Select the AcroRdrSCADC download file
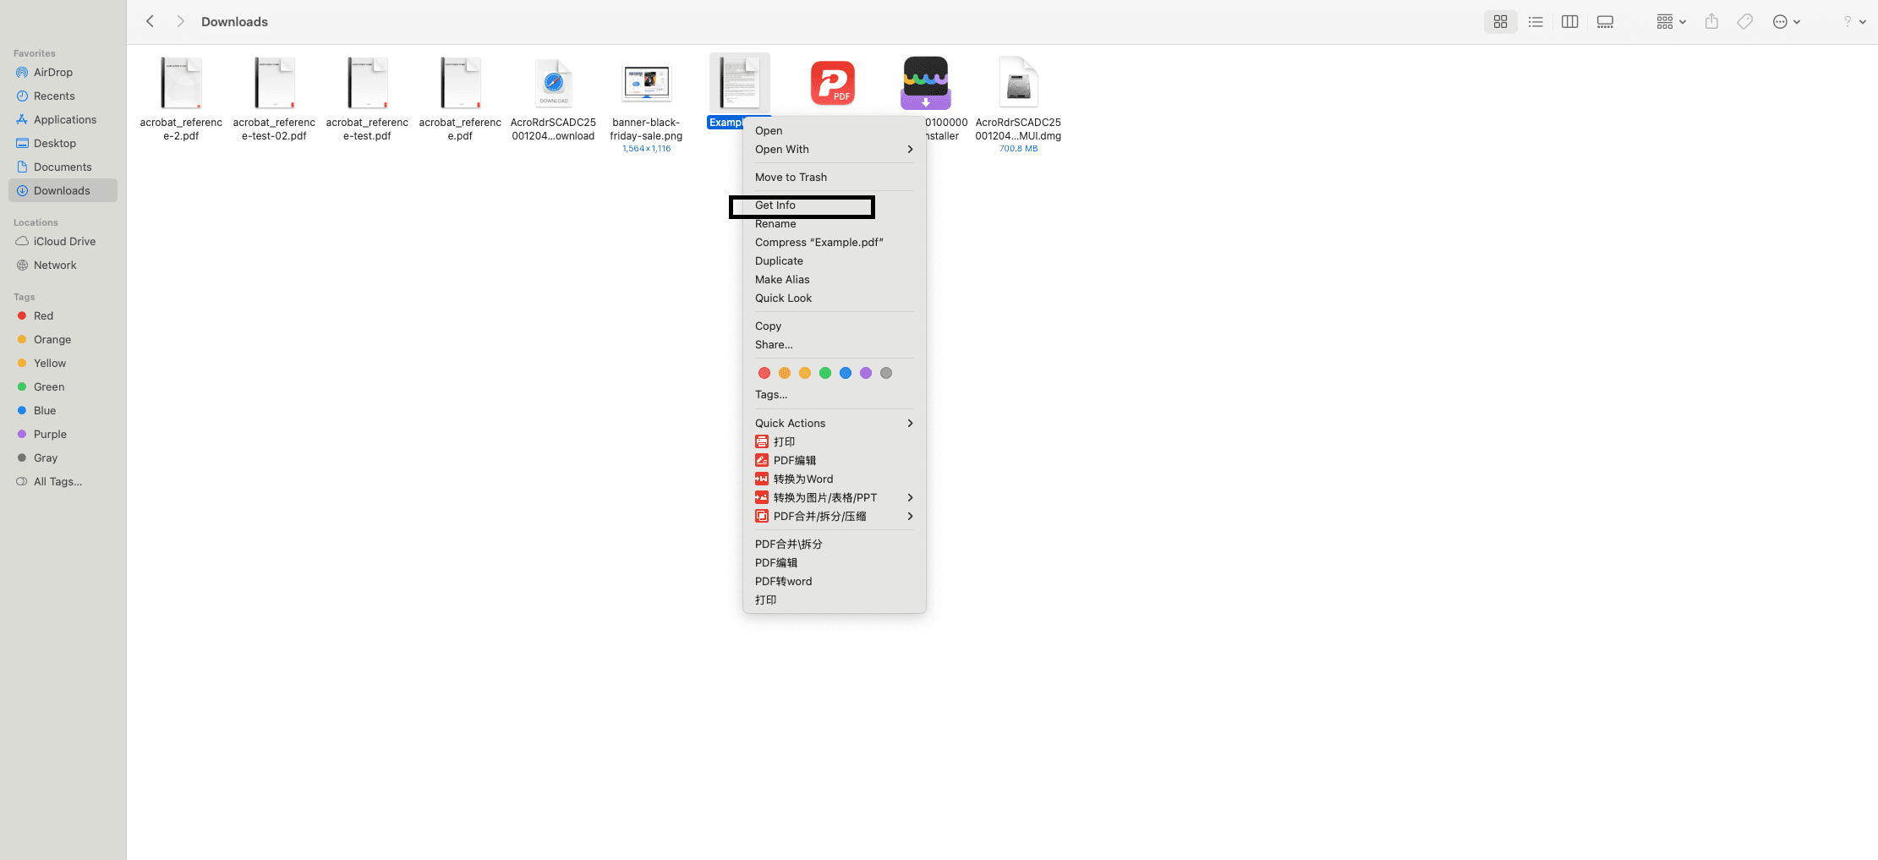The height and width of the screenshot is (860, 1878). click(553, 83)
